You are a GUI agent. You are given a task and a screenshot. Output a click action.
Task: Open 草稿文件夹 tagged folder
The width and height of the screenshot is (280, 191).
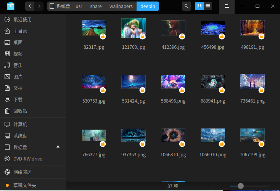[x=33, y=185]
